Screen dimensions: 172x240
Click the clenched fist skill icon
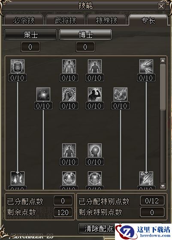tap(69, 94)
